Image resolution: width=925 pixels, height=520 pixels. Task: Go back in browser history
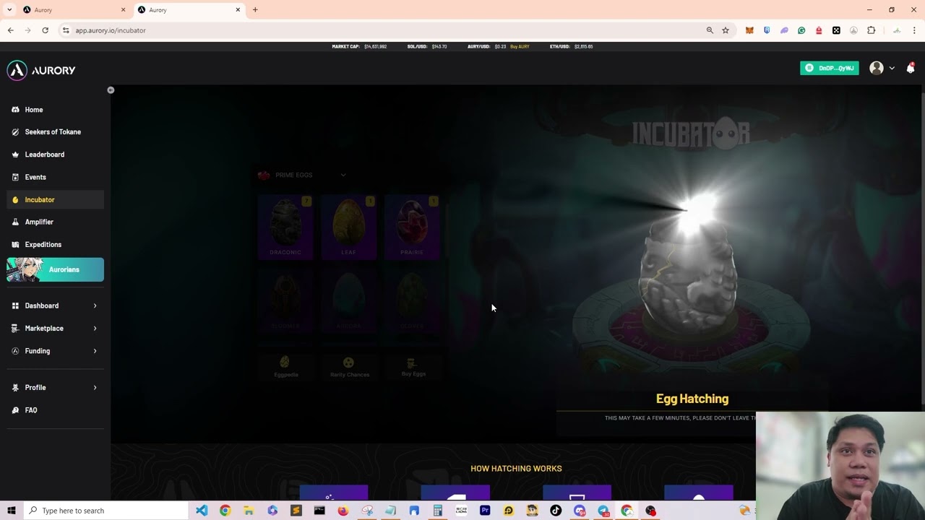[10, 30]
